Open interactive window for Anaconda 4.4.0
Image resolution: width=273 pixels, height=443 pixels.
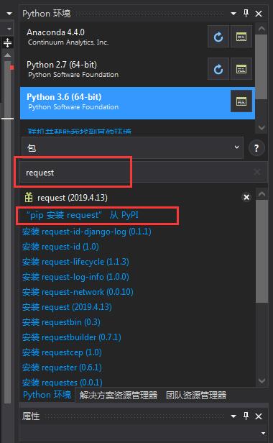241,37
